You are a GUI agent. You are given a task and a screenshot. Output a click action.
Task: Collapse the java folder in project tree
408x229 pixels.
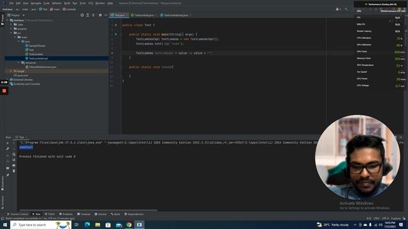(18, 41)
